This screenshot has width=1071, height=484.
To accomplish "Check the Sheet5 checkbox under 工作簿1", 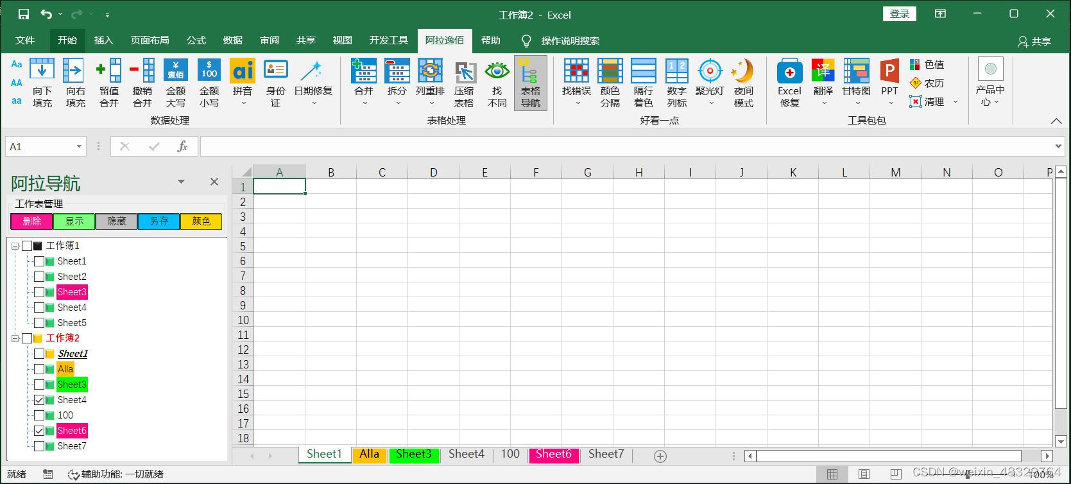I will (x=39, y=323).
